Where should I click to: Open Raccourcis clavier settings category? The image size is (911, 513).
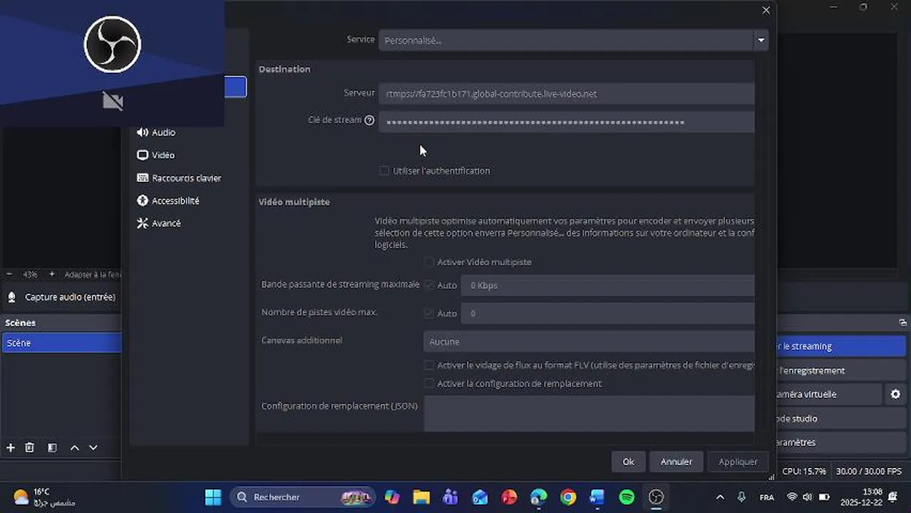click(179, 178)
